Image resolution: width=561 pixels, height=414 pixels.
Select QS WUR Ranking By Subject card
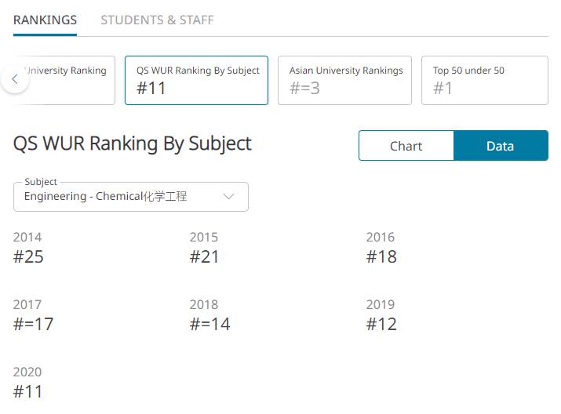pos(196,80)
